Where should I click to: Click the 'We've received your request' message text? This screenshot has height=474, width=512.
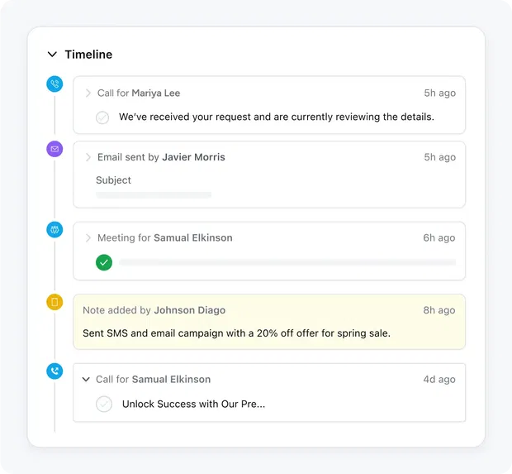(x=277, y=117)
